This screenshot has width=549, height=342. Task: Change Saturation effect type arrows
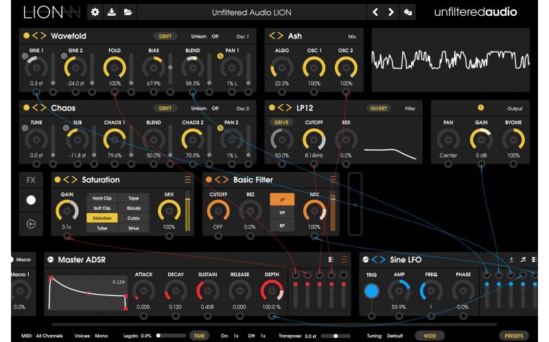pos(70,180)
